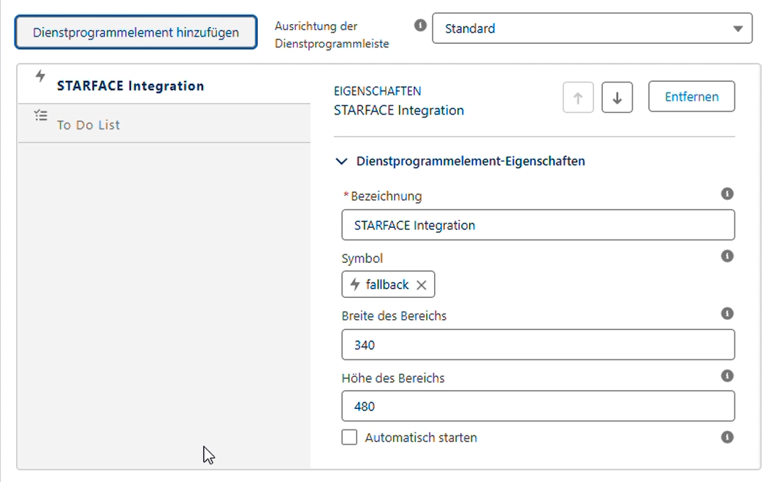Move STARFACE Integration down with arrow button
The width and height of the screenshot is (776, 482).
click(617, 97)
